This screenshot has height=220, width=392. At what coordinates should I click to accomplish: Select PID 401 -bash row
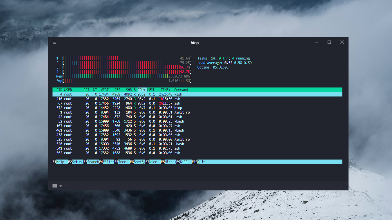197,130
